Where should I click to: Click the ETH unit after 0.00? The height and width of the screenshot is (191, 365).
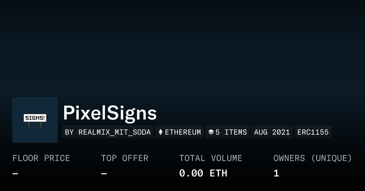click(218, 173)
